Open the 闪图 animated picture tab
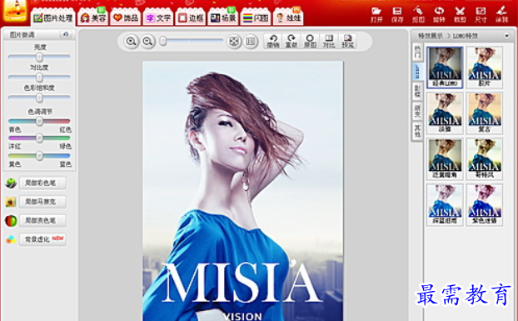The image size is (518, 321). coord(256,18)
